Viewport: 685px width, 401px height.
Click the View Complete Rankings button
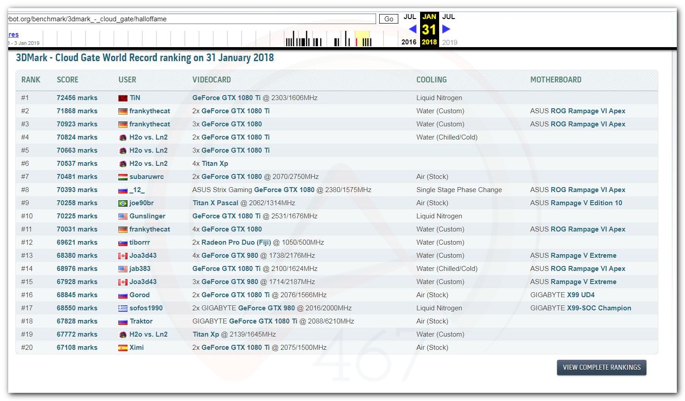tap(601, 367)
